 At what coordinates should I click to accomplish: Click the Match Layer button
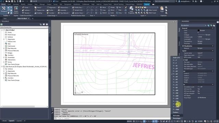151,13
